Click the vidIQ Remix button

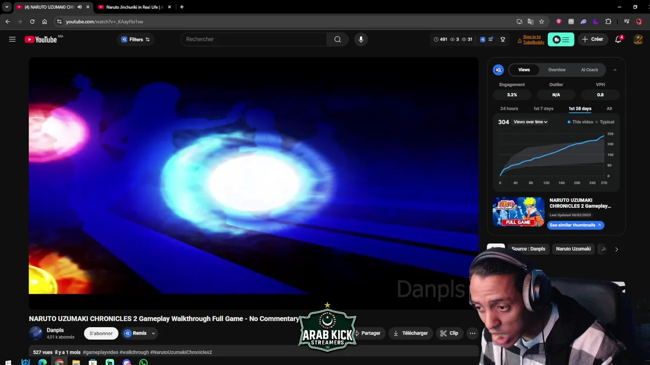tap(136, 333)
